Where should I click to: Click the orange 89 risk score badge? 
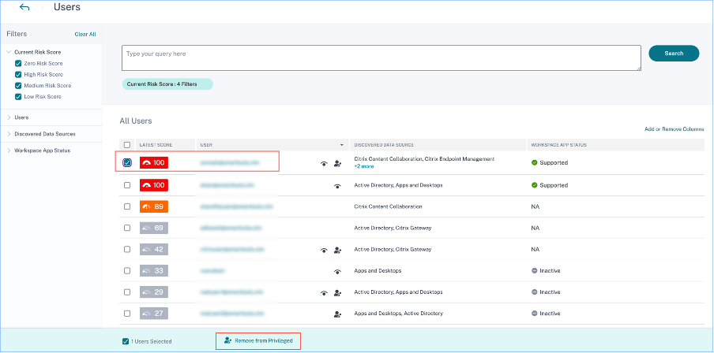tap(153, 206)
